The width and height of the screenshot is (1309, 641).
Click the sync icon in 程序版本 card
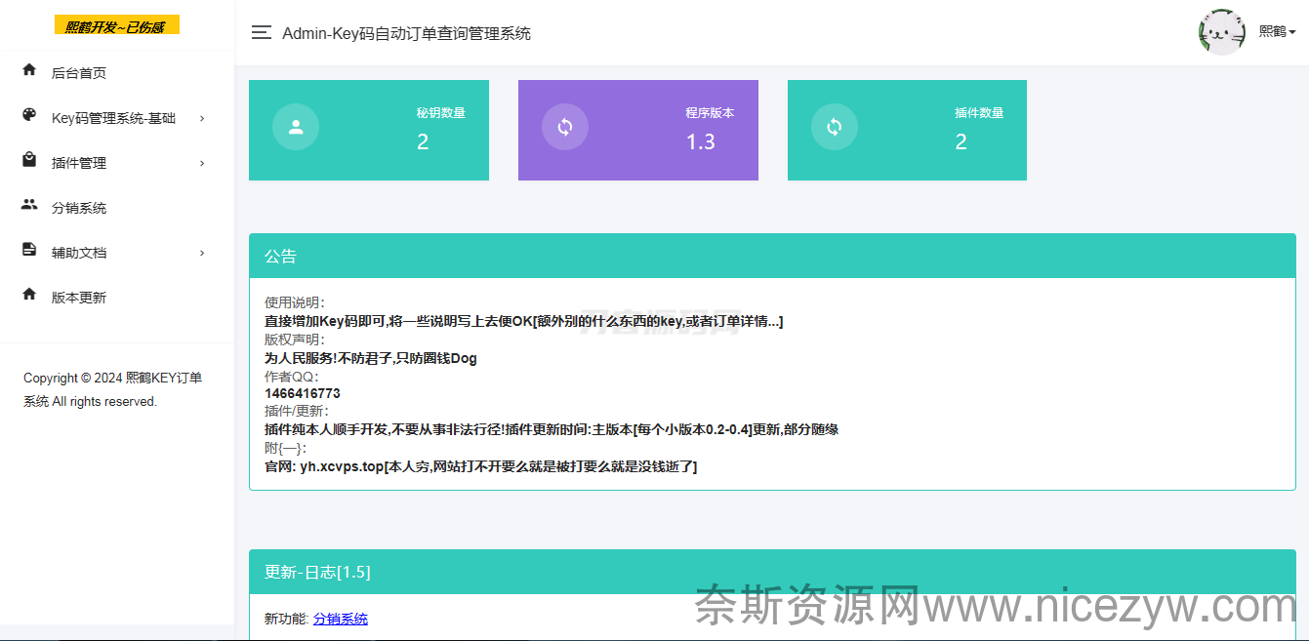pos(565,127)
